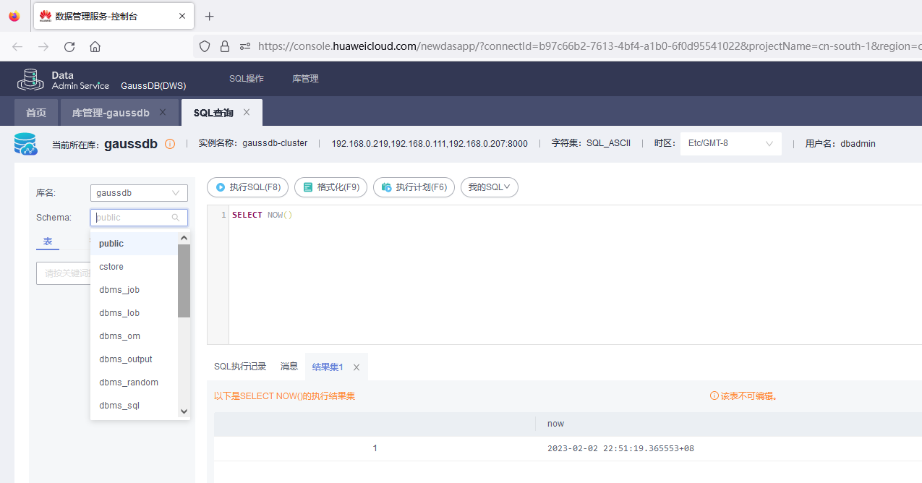Click the blue DAS database logo icon
The height and width of the screenshot is (483, 922).
coord(25,143)
